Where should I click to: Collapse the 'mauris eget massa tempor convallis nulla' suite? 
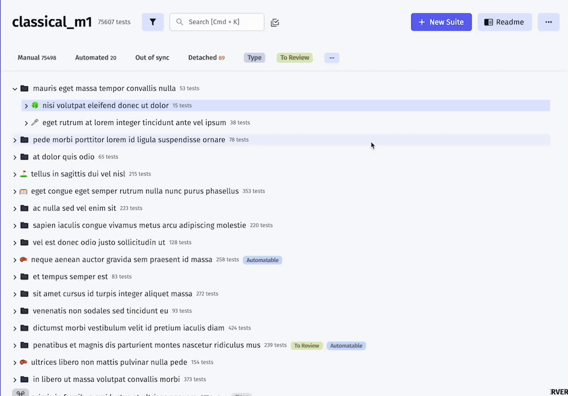tap(15, 89)
